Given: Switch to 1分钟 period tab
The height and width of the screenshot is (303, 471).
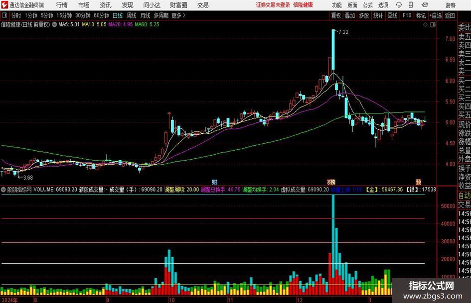Looking at the screenshot, I should click(x=31, y=15).
